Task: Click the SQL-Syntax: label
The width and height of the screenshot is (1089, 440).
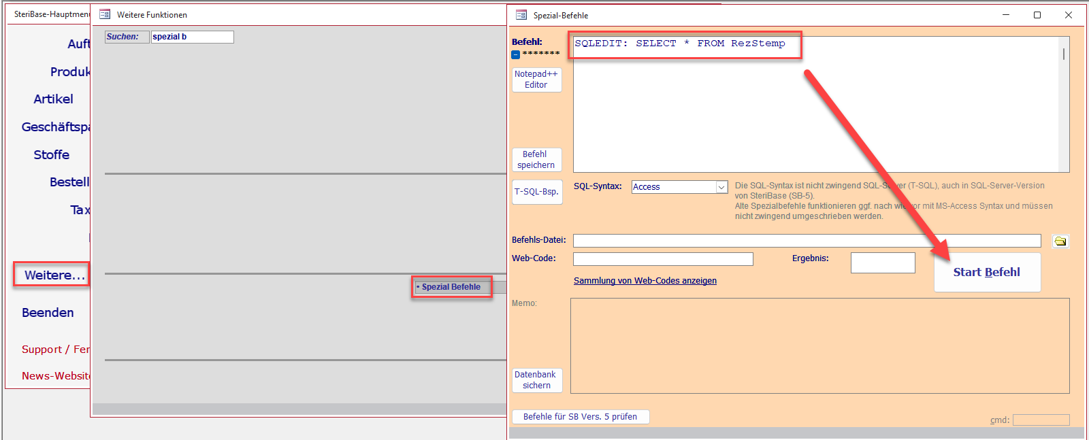Action: click(598, 186)
